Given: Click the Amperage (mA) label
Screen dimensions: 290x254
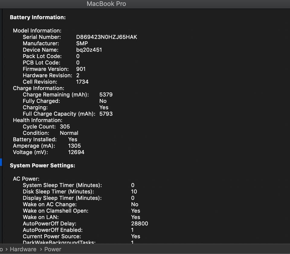Looking at the screenshot, I should [x=34, y=146].
